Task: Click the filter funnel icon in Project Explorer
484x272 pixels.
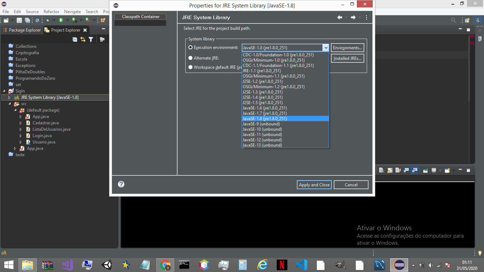Action: tap(91, 39)
